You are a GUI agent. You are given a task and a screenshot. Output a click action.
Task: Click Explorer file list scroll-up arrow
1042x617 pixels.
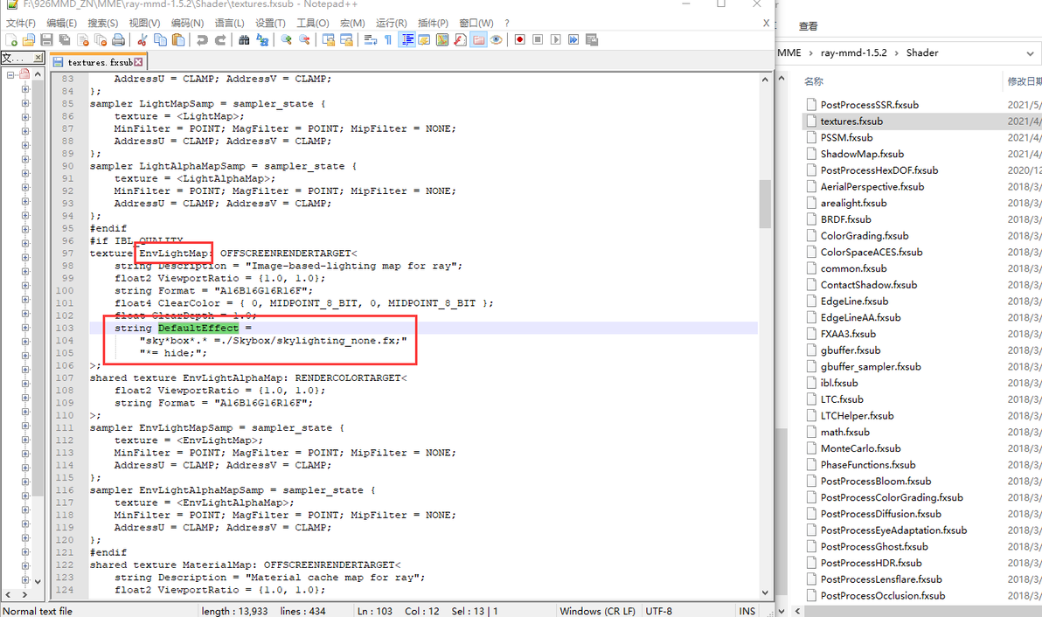click(x=782, y=79)
